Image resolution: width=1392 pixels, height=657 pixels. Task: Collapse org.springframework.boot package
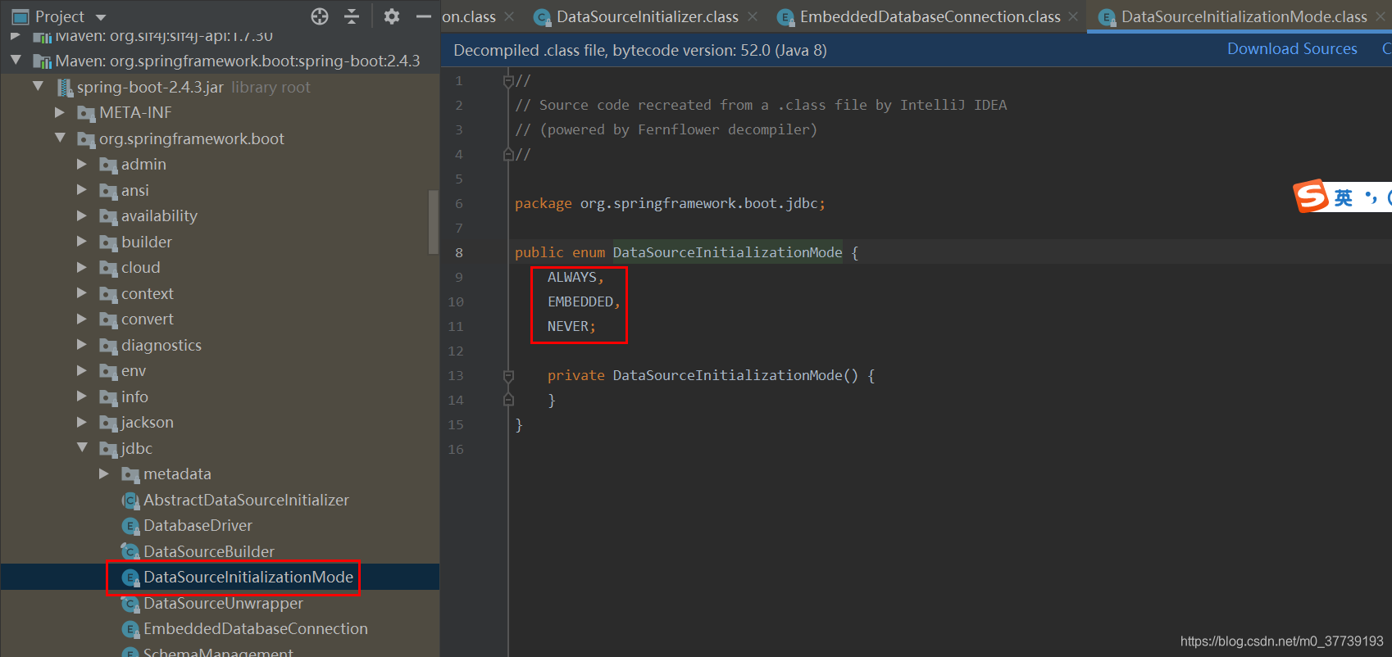[x=60, y=138]
